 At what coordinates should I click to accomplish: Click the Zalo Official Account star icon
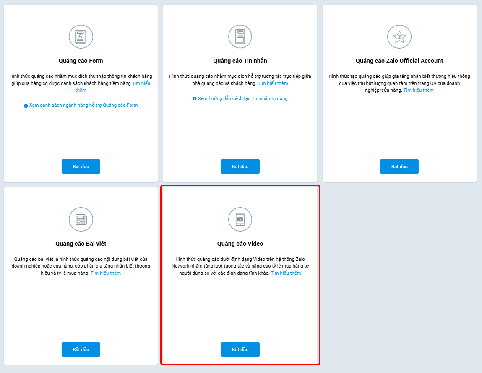pos(399,37)
